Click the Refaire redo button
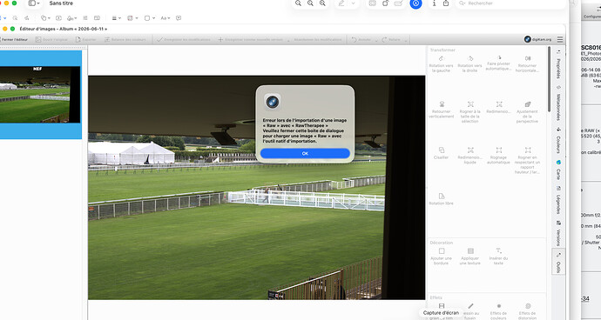601x320 pixels. [x=391, y=39]
